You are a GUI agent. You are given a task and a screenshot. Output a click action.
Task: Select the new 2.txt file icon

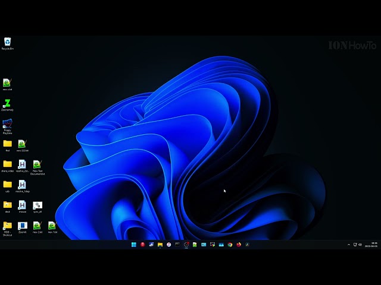point(38,227)
